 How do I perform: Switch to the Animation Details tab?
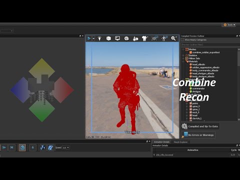(x=161, y=142)
